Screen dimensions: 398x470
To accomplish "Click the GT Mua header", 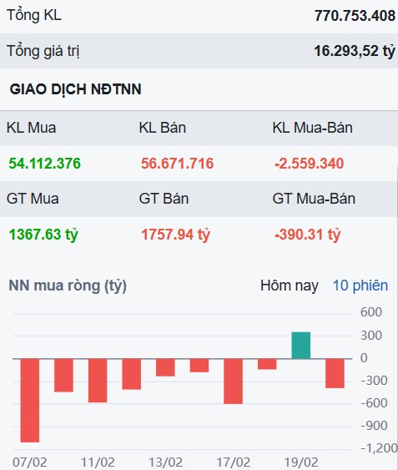I will pos(33,199).
